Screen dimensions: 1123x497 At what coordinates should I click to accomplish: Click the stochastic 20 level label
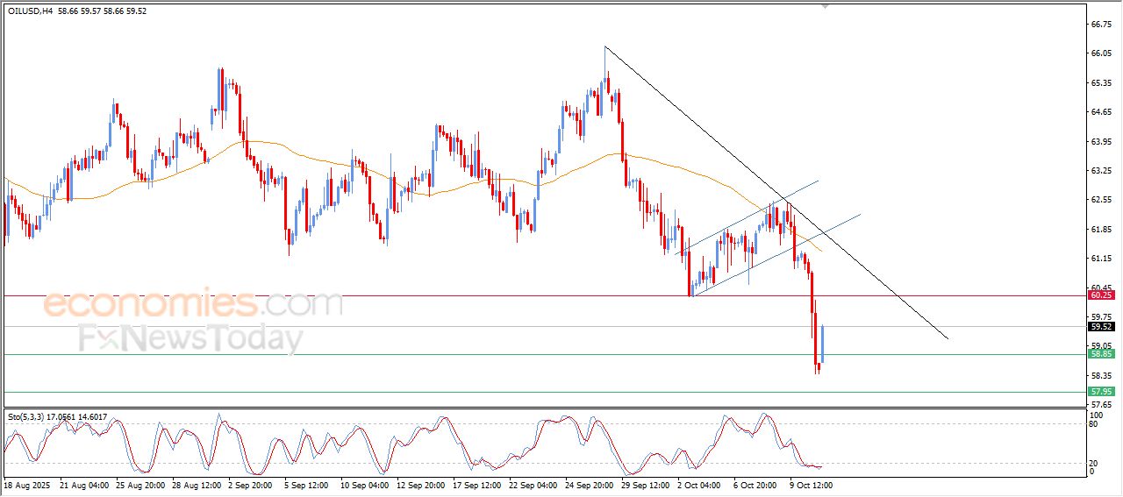click(x=1093, y=462)
